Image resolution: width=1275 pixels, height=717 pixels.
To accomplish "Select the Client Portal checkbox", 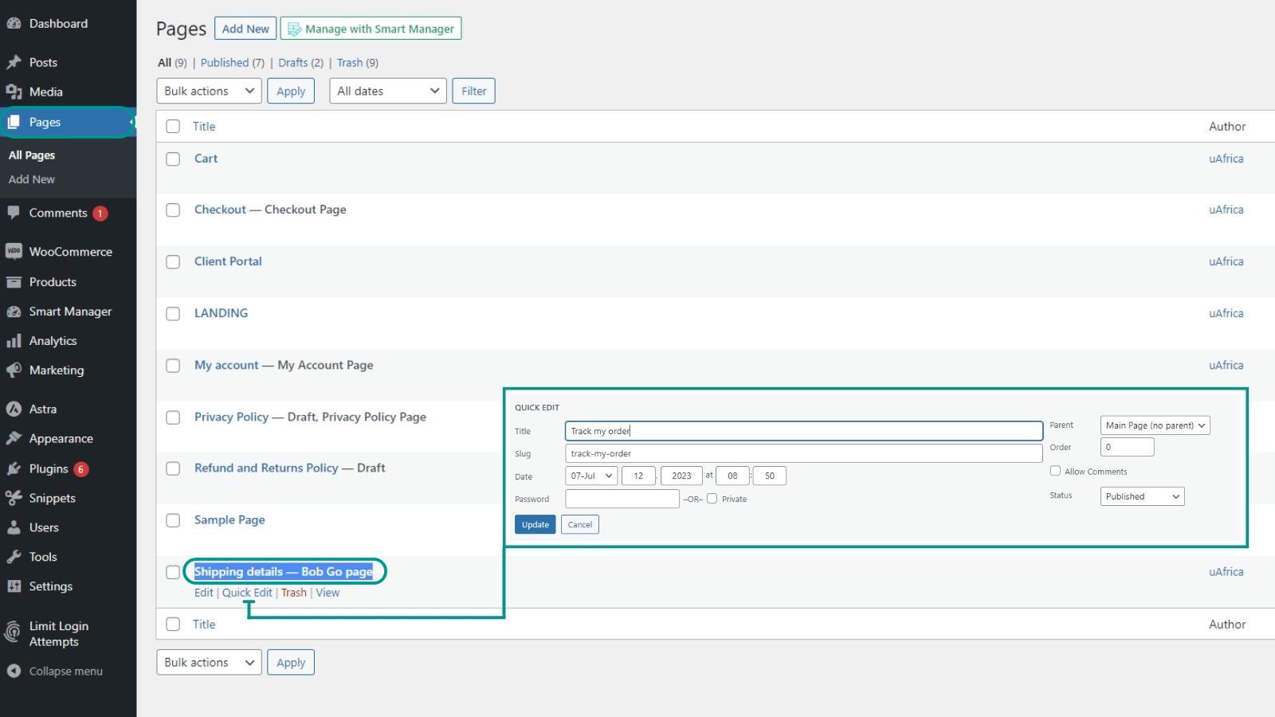I will coord(173,261).
